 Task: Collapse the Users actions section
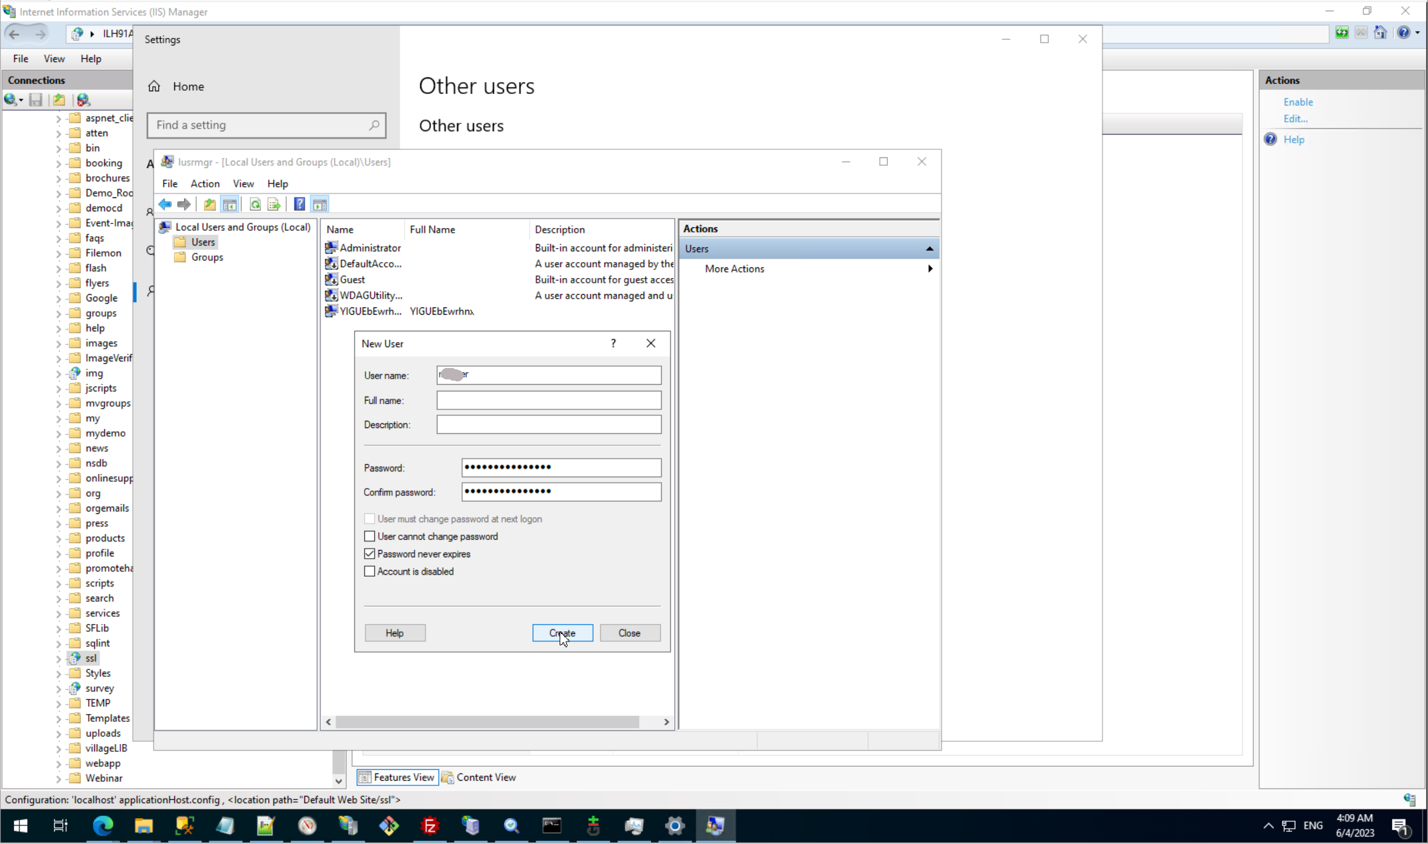coord(929,249)
